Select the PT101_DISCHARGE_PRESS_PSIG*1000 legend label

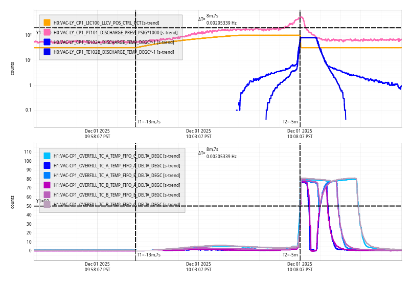pos(116,33)
